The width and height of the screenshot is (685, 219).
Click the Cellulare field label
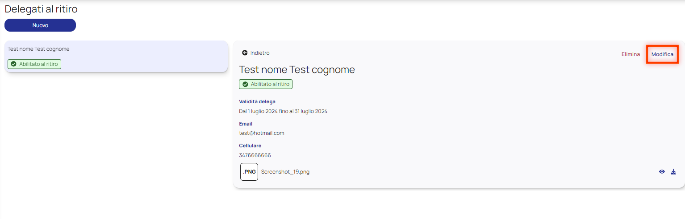(250, 146)
